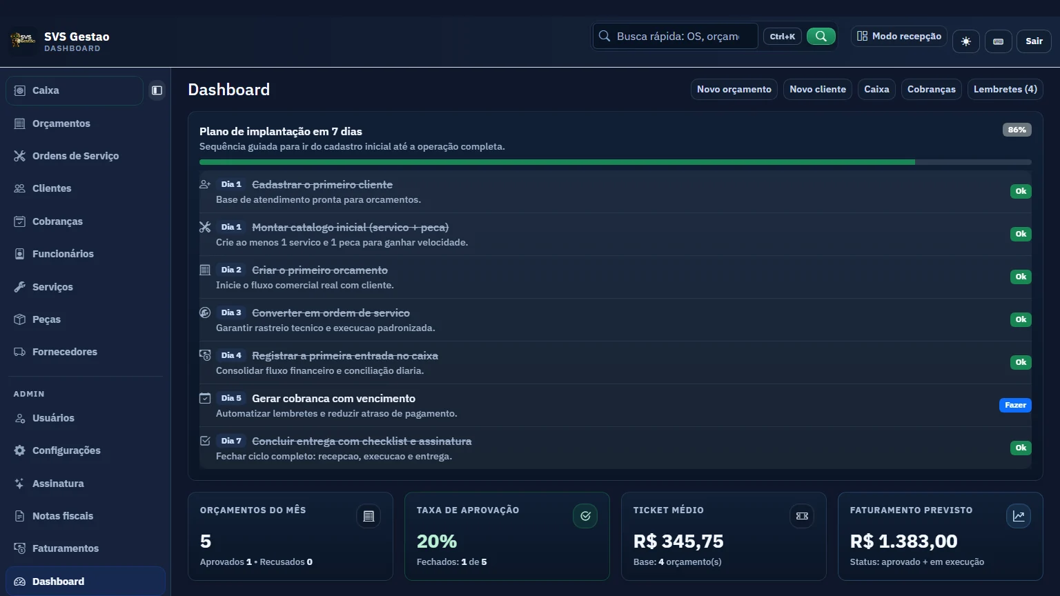This screenshot has width=1060, height=596.
Task: Click the Ctrl+K shortcut badge
Action: pyautogui.click(x=783, y=37)
